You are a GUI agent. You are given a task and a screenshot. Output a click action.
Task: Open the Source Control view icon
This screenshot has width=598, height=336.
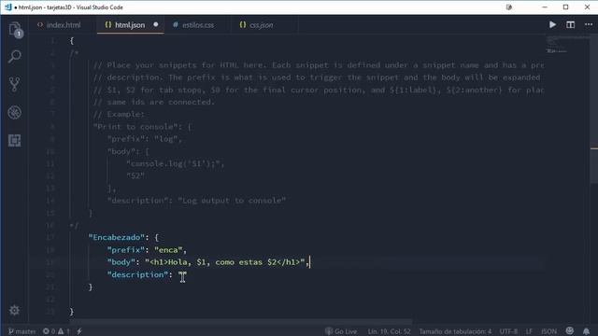click(15, 84)
